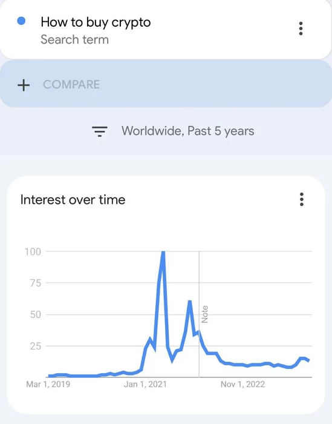Click the latest end of the trend line
This screenshot has width=332, height=424.
pyautogui.click(x=308, y=360)
